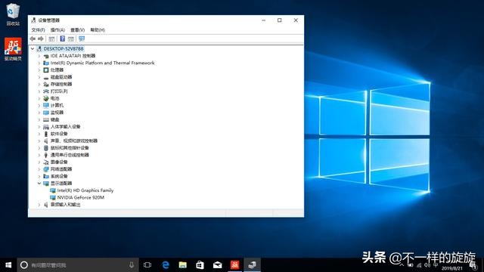This screenshot has height=272, width=484.
Task: Click the Scan for hardware changes monitor icon
Action: pyautogui.click(x=82, y=39)
